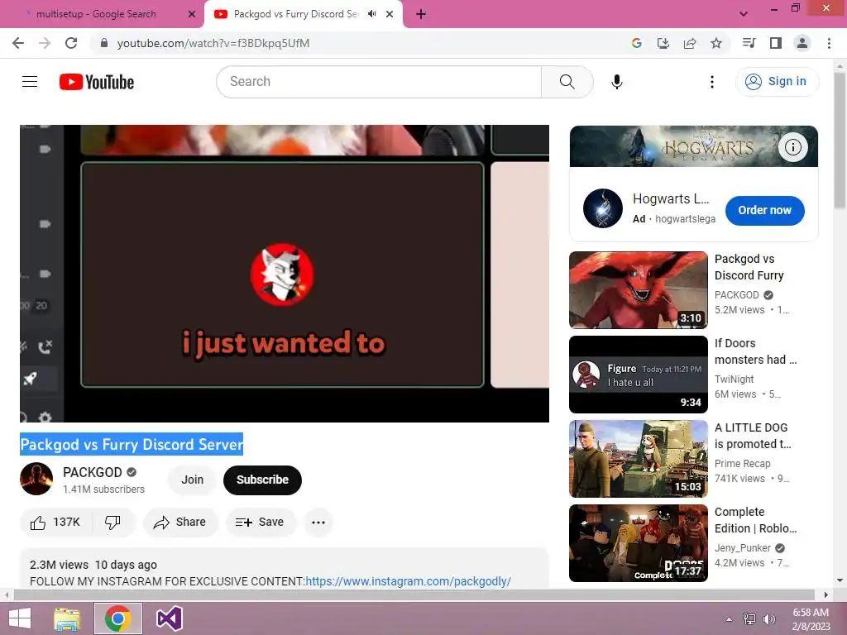847x635 pixels.
Task: Click Join membership button
Action: tap(192, 480)
